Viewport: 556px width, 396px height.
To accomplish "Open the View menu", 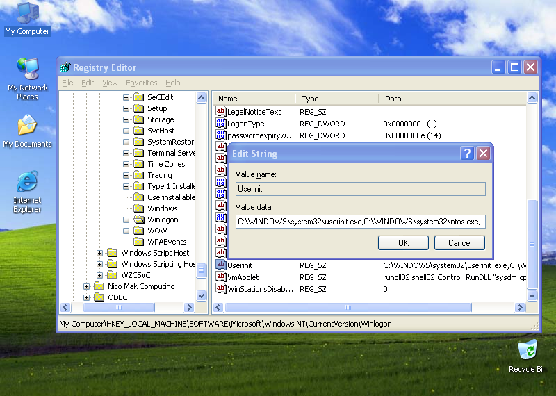I will click(110, 83).
